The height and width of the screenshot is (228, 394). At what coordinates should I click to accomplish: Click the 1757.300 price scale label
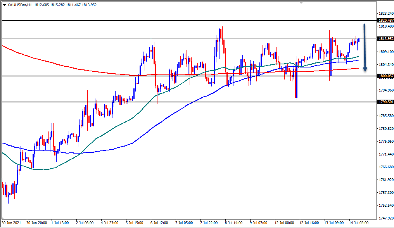[x=386, y=193]
